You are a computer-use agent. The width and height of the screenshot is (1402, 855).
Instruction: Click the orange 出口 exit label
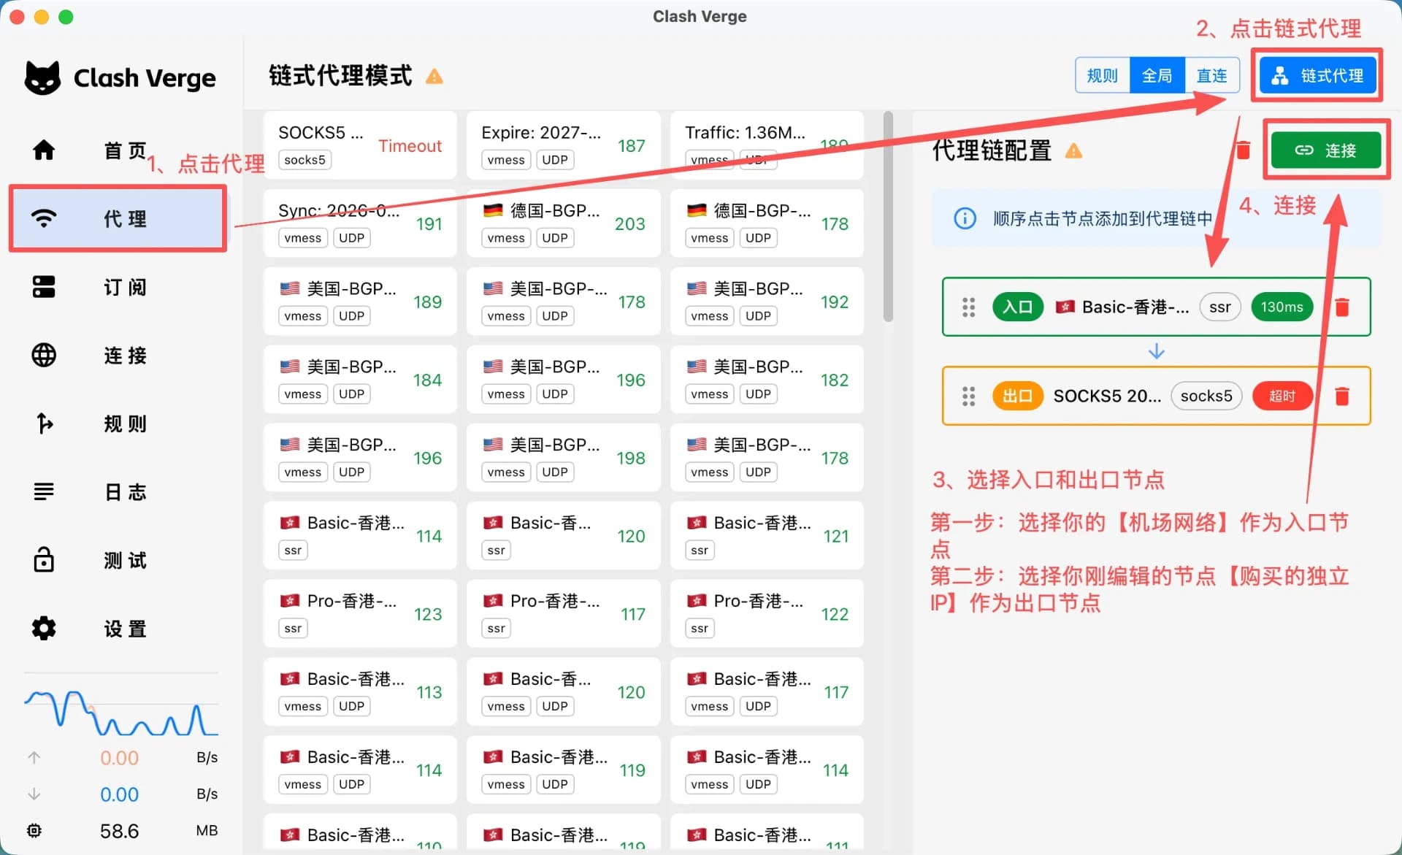coord(1017,396)
